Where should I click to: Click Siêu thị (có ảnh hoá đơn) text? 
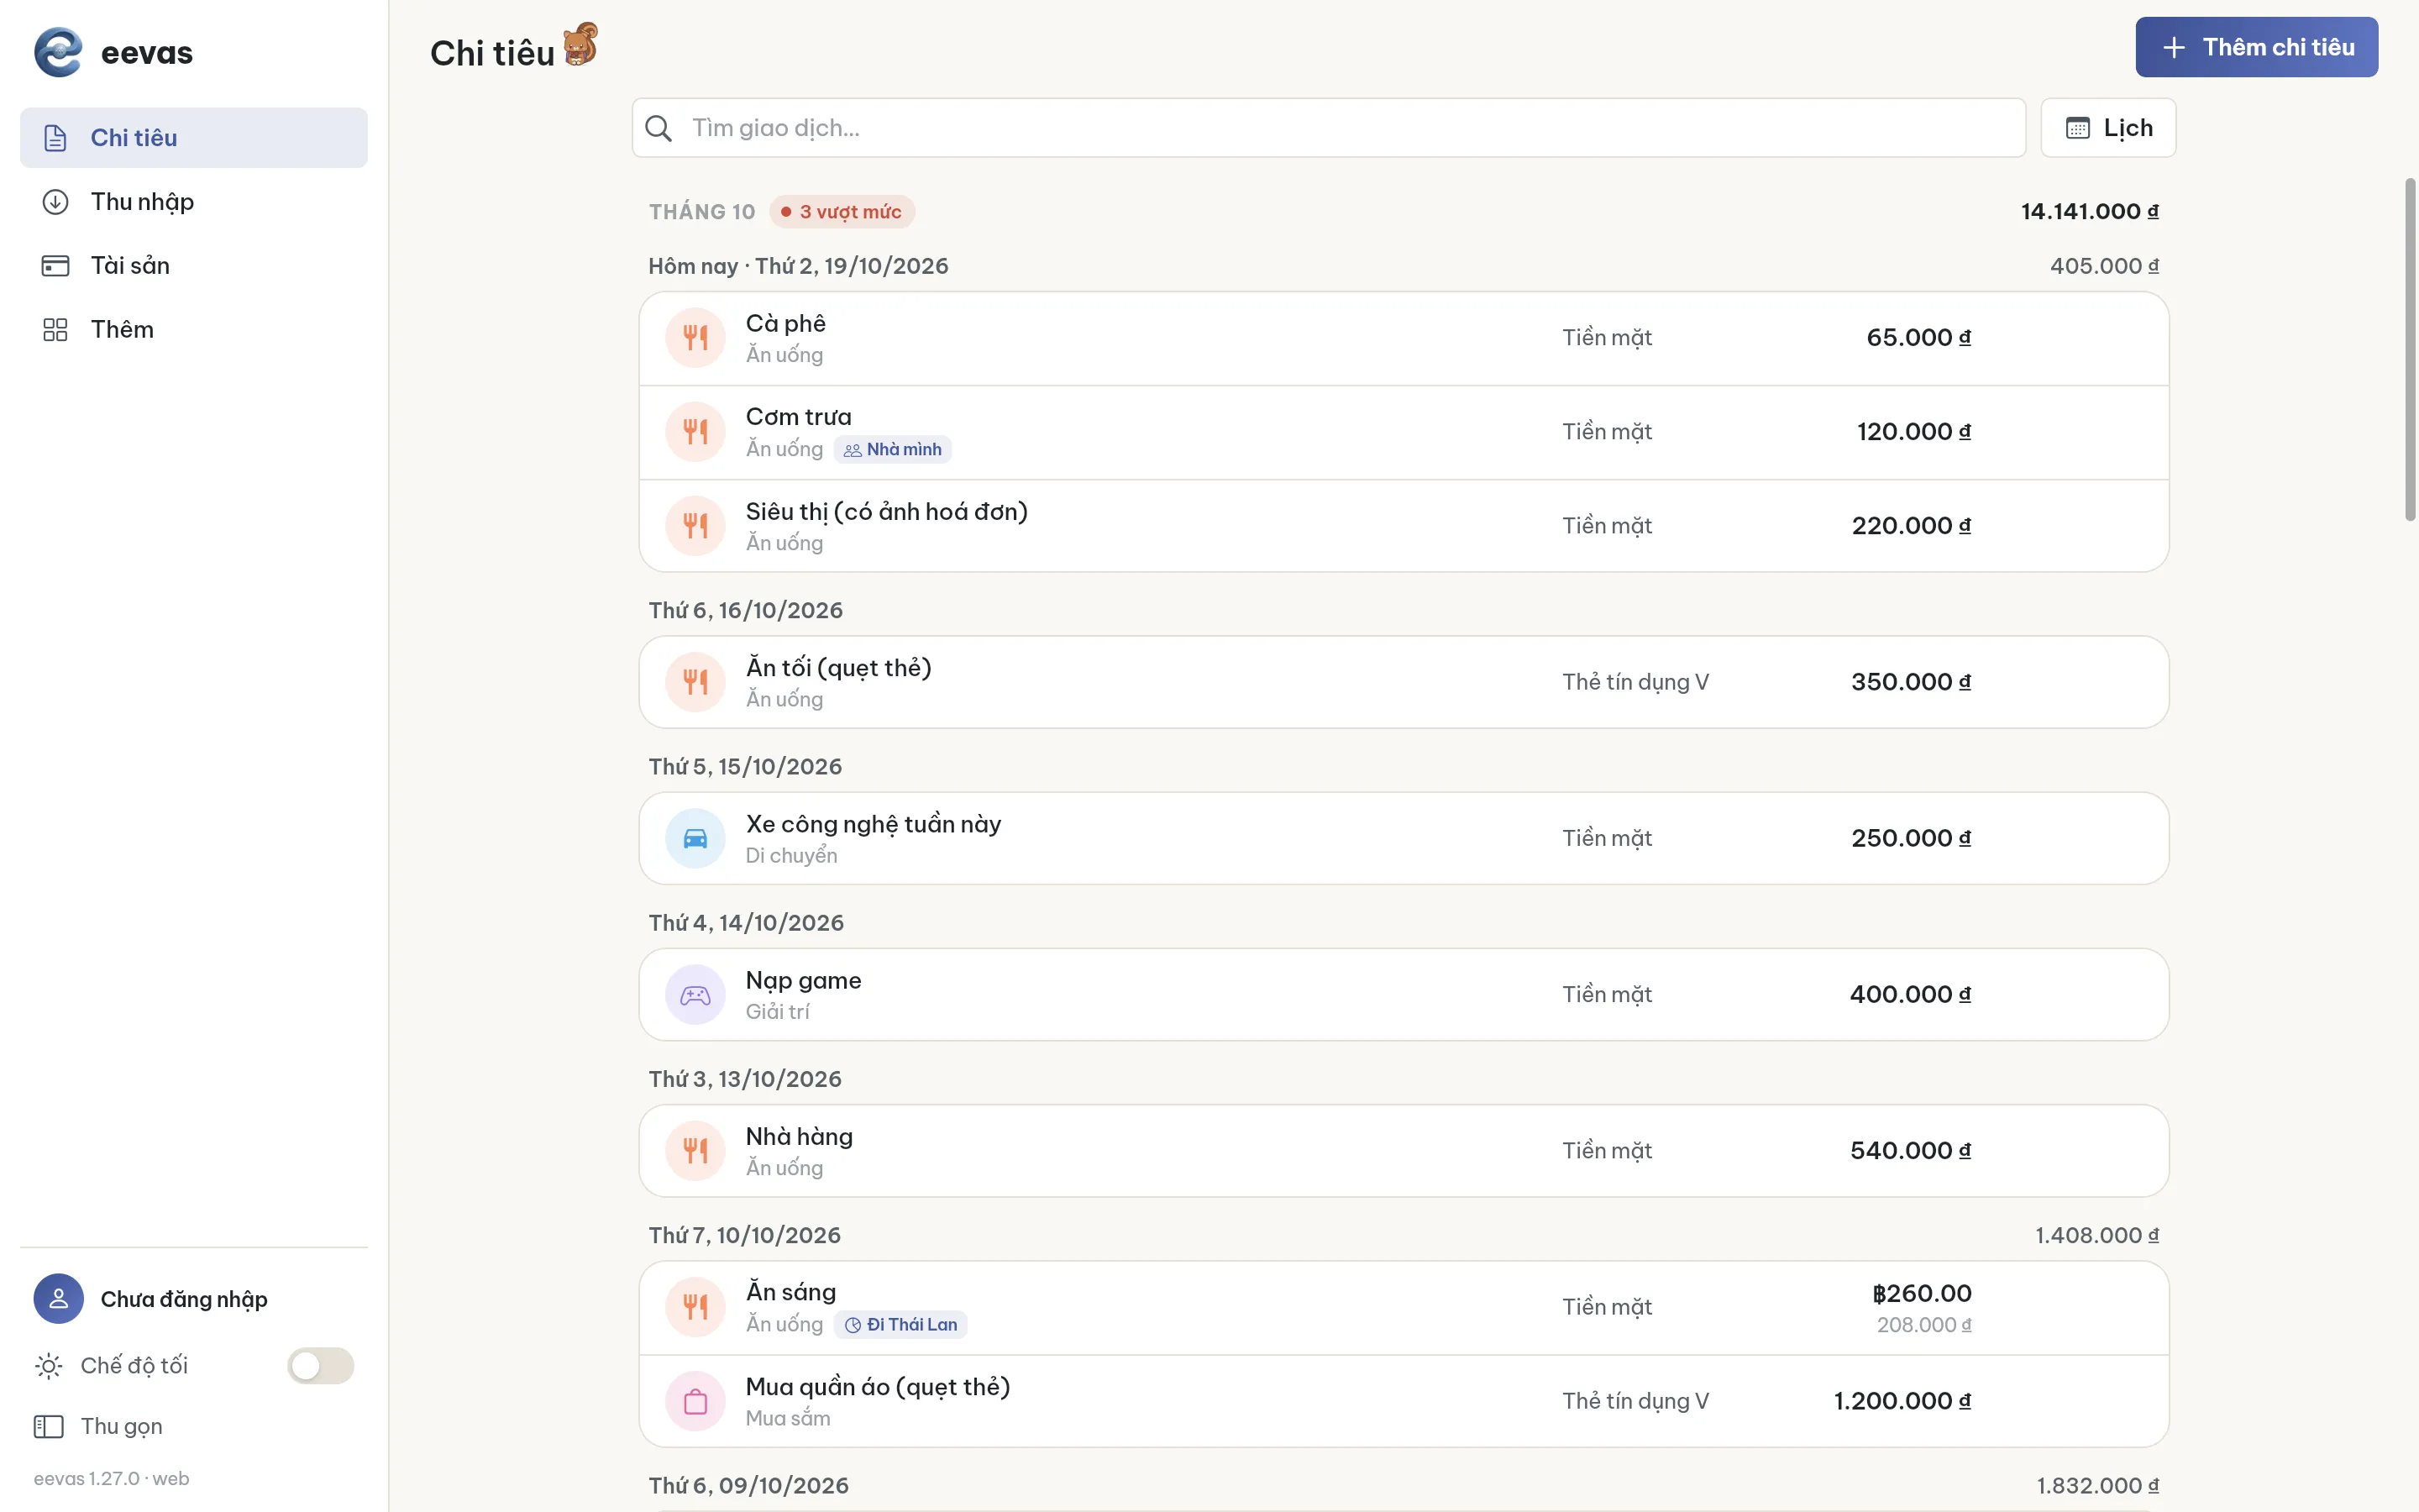[887, 511]
